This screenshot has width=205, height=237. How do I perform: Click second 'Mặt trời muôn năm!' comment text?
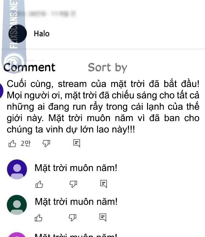click(x=76, y=202)
